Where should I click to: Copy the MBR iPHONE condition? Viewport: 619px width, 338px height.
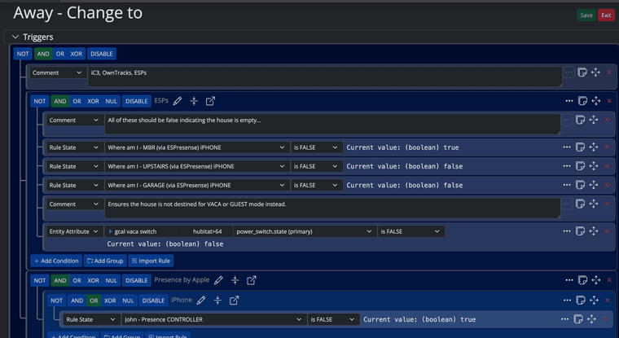pos(580,147)
